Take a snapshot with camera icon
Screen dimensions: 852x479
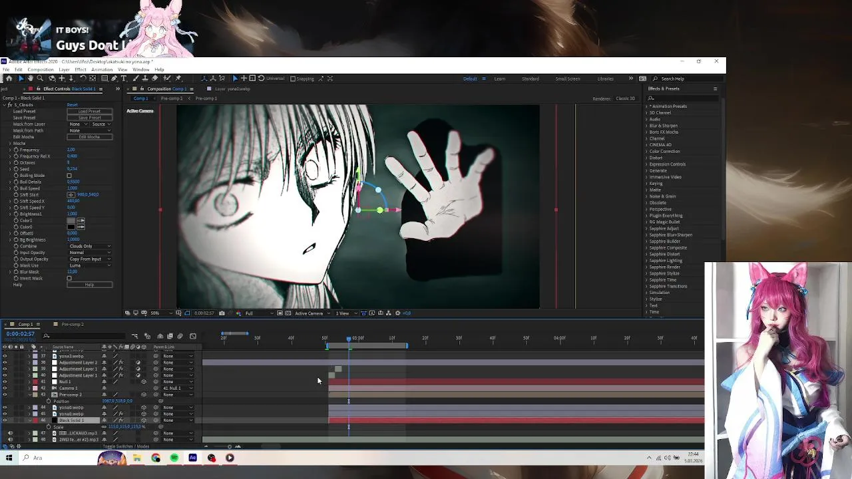tap(222, 313)
